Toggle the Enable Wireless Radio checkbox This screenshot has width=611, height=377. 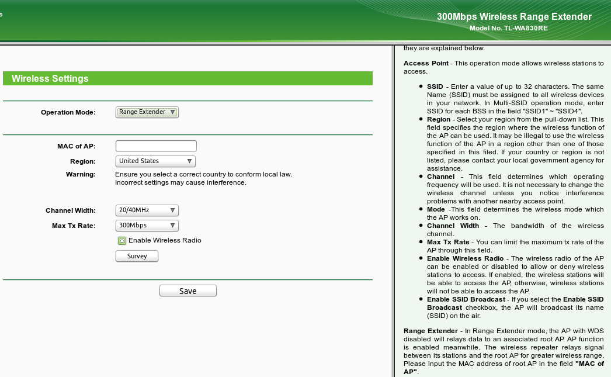click(x=122, y=241)
